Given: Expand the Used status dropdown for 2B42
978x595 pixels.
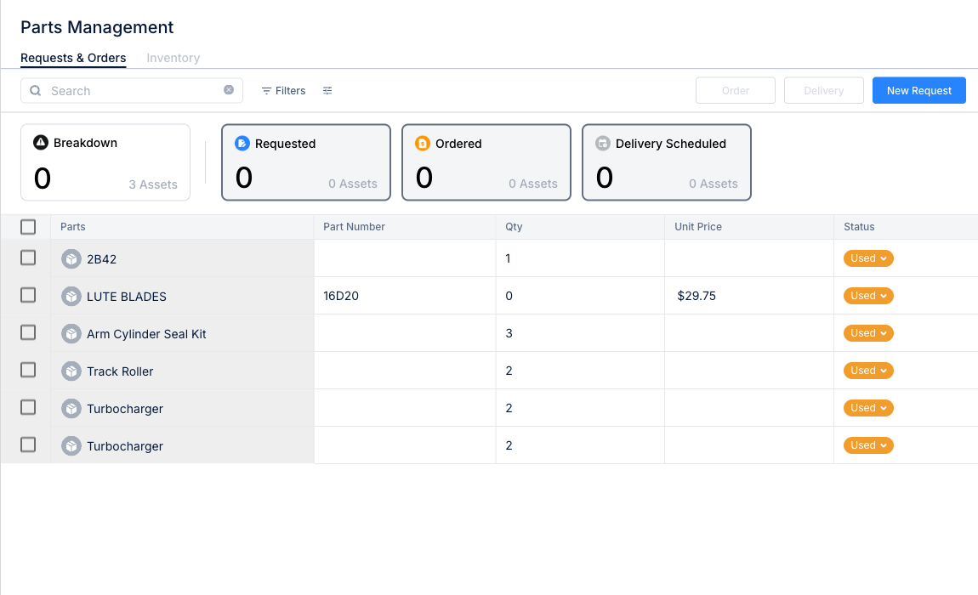Looking at the screenshot, I should pyautogui.click(x=868, y=258).
